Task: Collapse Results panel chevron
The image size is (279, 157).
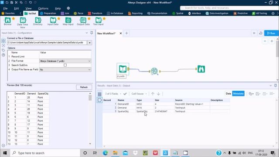Action: (270, 85)
